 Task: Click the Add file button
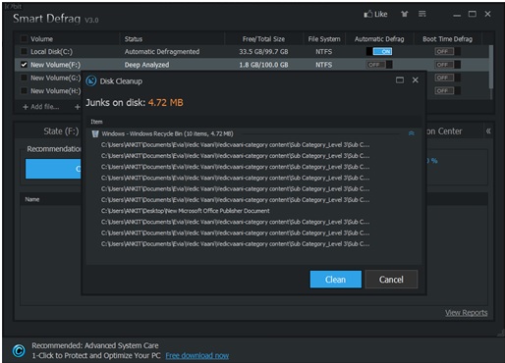pyautogui.click(x=41, y=107)
